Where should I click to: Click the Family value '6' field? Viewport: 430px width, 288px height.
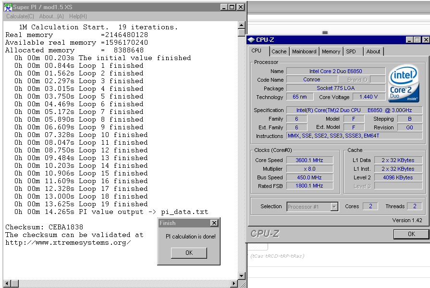[297, 119]
